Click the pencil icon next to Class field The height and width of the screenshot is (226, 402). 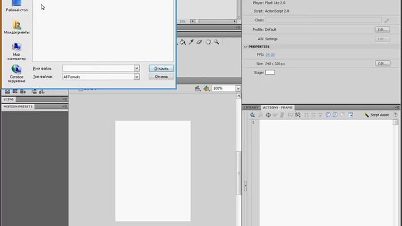tap(387, 20)
